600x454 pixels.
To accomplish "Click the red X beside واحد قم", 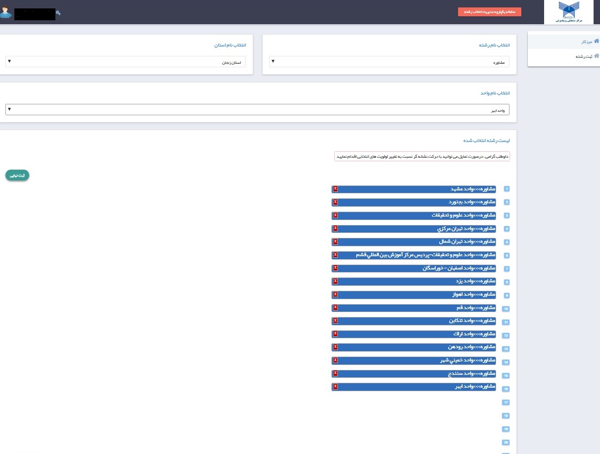I will coord(335,308).
